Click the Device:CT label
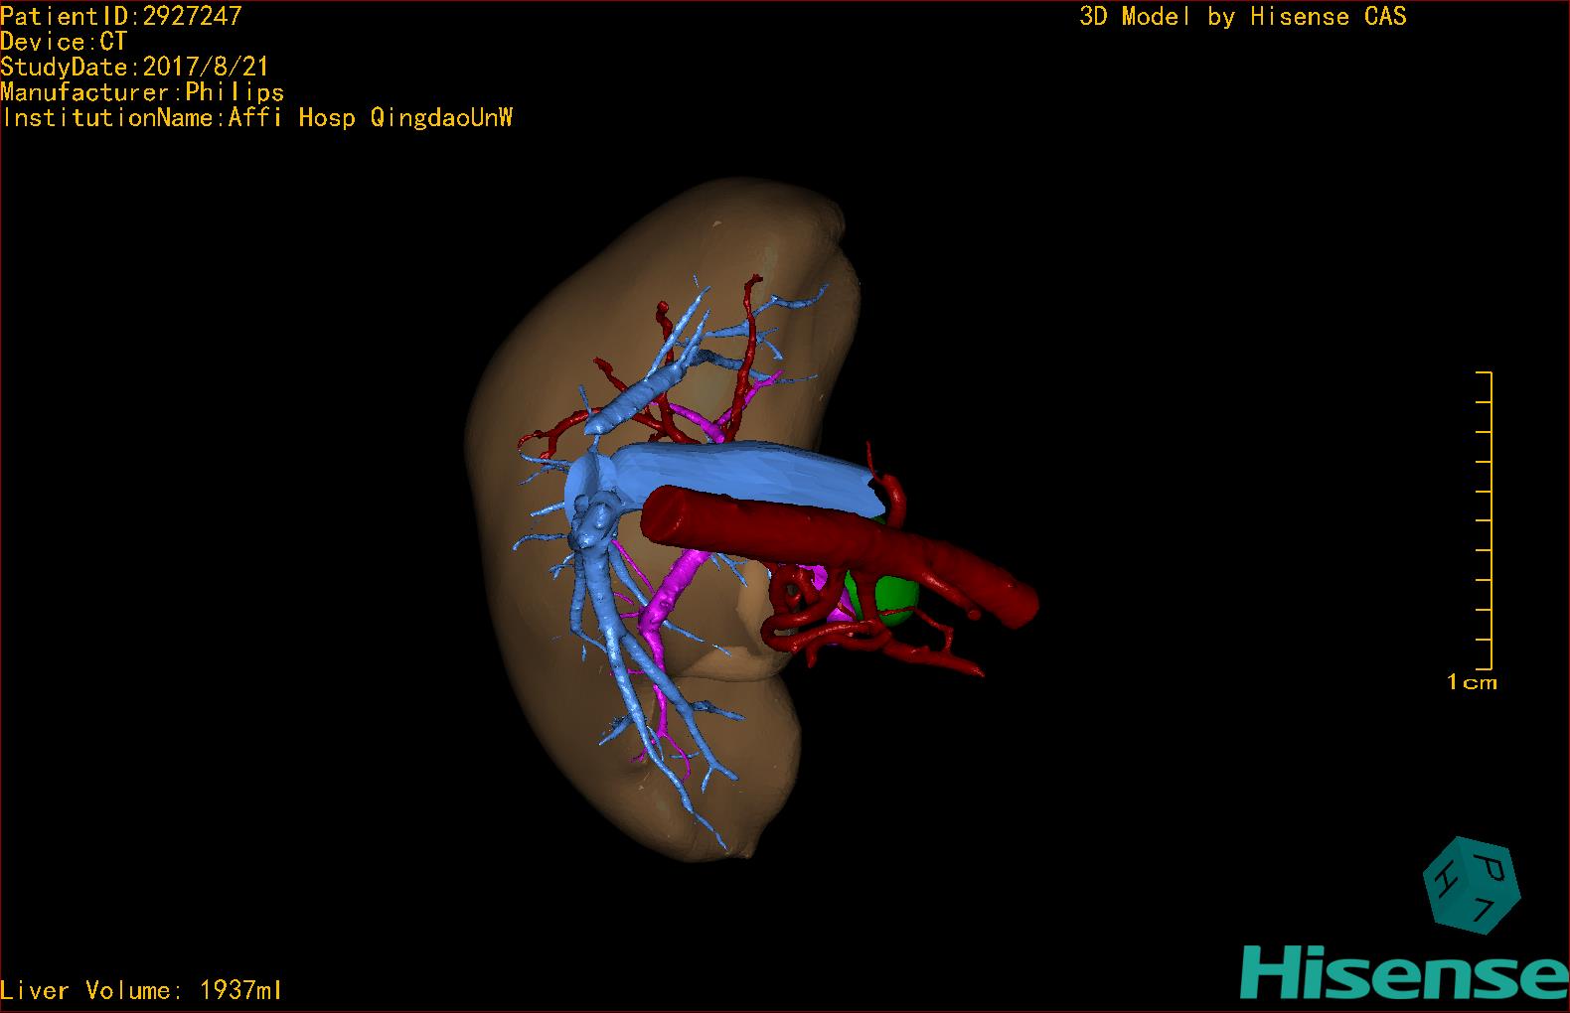The width and height of the screenshot is (1570, 1013). pos(64,42)
